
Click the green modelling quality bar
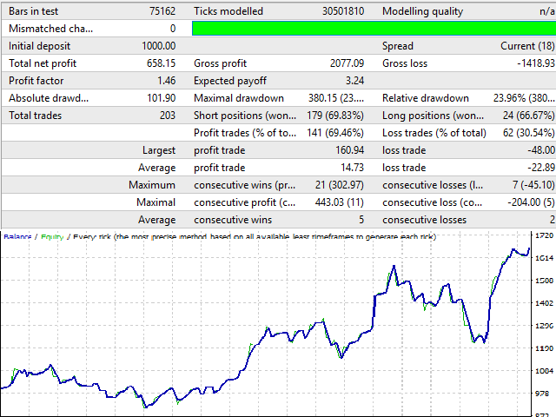click(373, 29)
